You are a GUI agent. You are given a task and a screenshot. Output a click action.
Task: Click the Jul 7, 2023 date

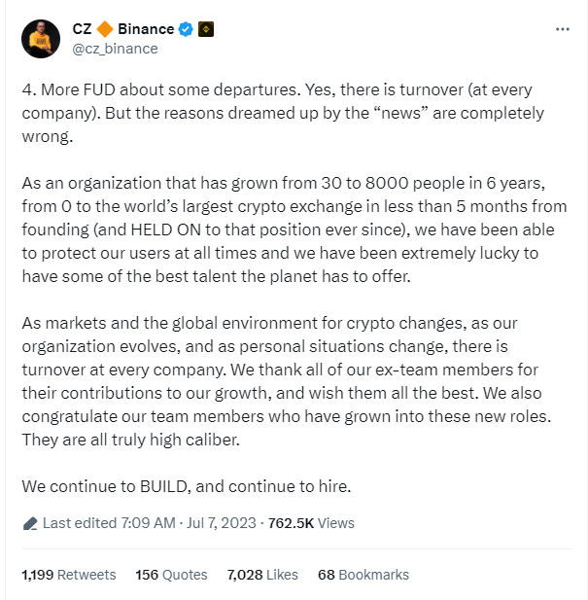(x=220, y=523)
